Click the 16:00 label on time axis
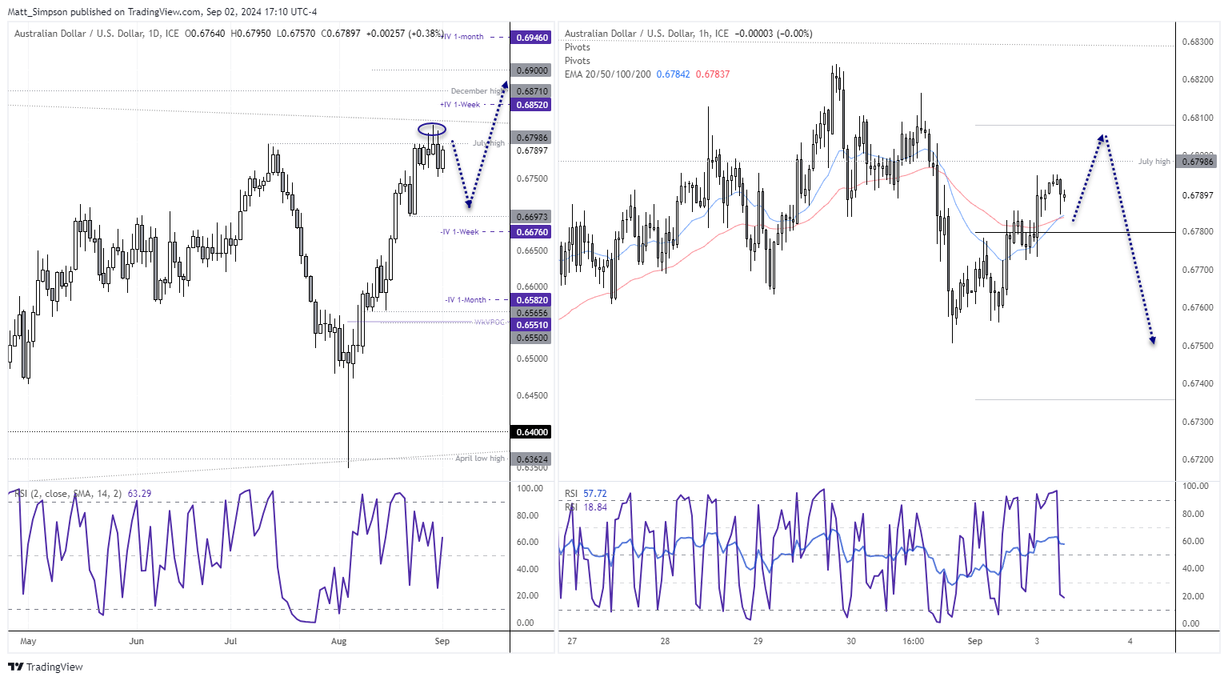Image resolution: width=1228 pixels, height=681 pixels. tap(913, 641)
